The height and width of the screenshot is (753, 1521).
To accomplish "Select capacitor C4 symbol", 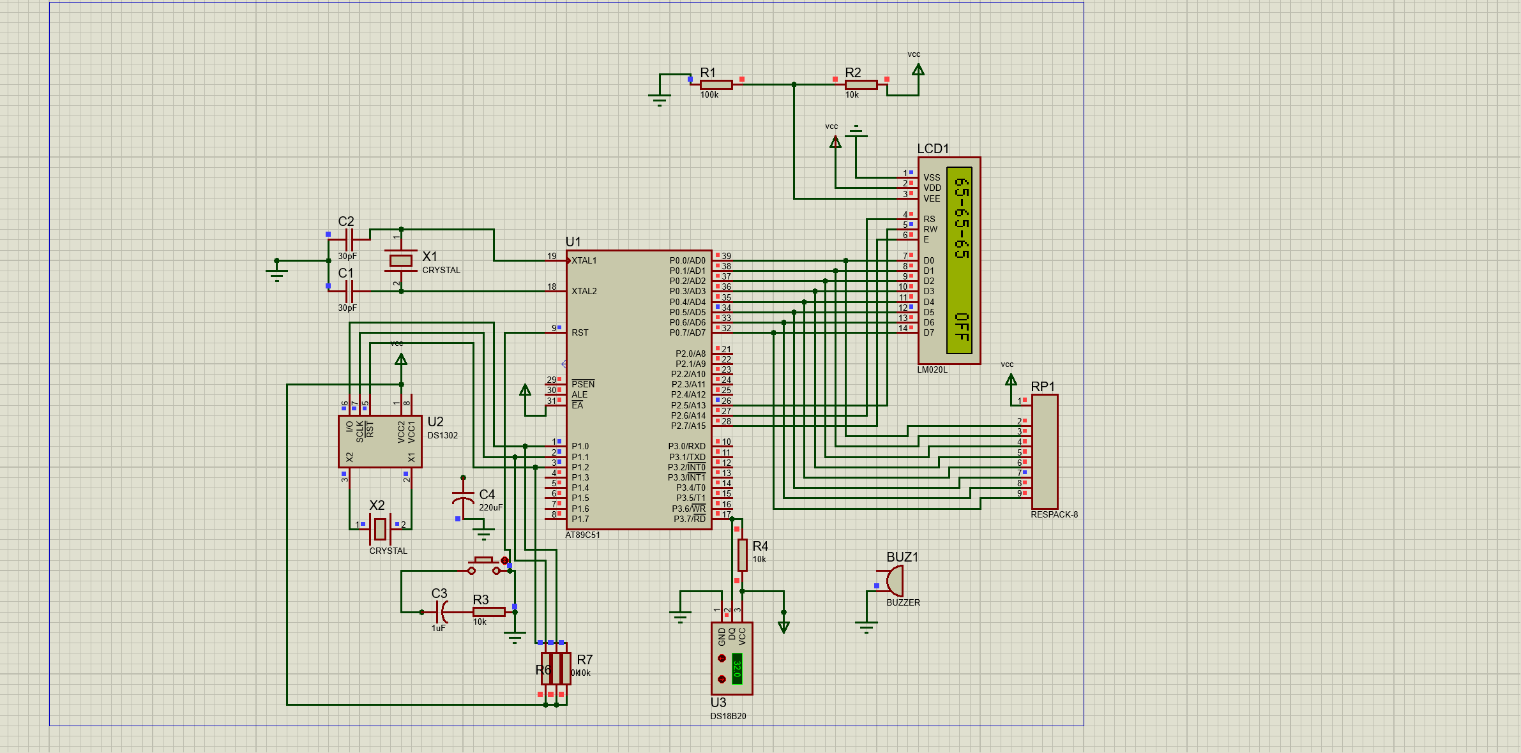I will pos(463,496).
